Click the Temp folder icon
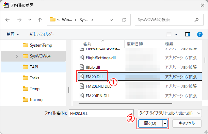This screenshot has height=134, width=208. click(25, 89)
